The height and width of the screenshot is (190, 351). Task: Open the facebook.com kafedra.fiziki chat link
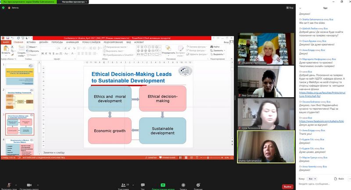322,121
